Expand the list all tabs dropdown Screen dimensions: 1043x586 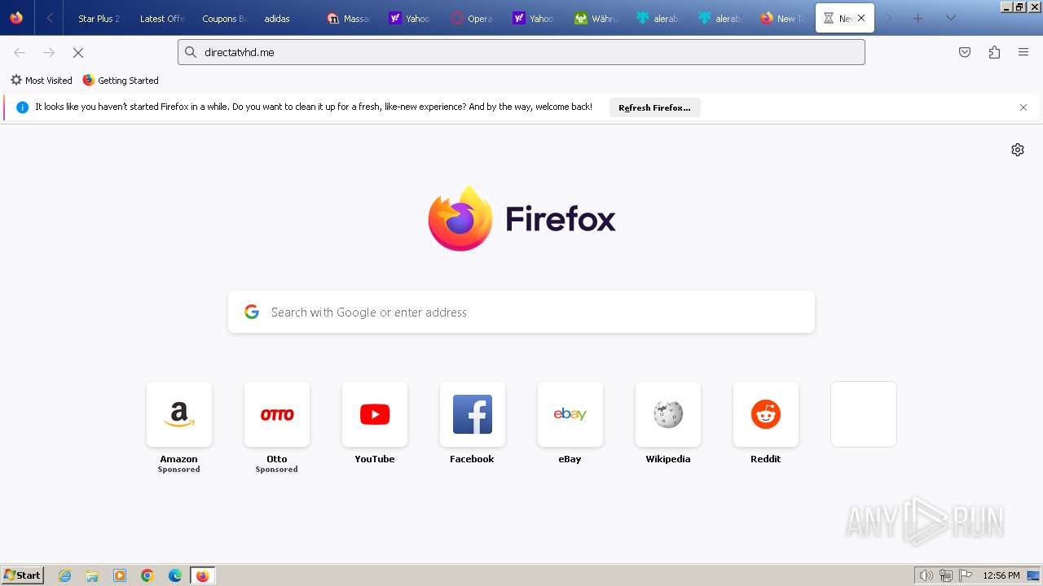(x=950, y=18)
